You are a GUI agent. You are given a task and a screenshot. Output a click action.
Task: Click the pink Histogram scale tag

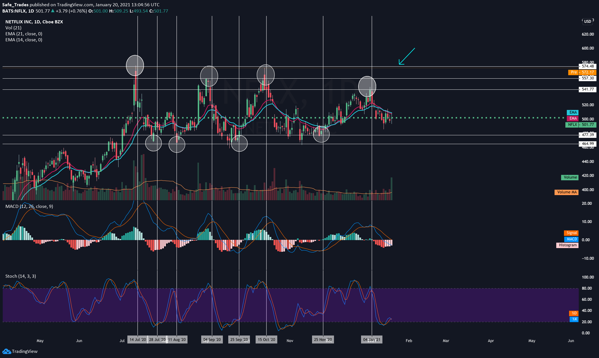(x=567, y=245)
